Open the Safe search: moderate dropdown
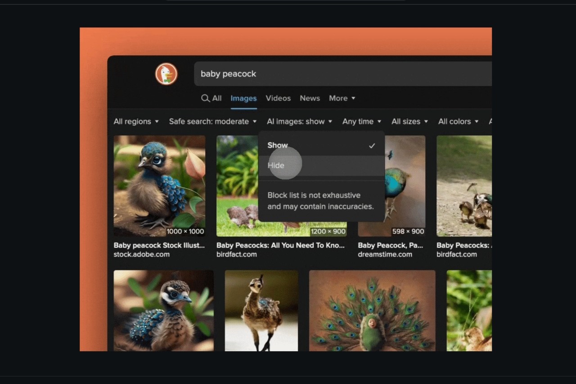The width and height of the screenshot is (576, 384). click(x=213, y=121)
